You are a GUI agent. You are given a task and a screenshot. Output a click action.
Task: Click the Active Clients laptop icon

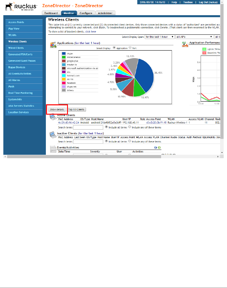[53, 117]
